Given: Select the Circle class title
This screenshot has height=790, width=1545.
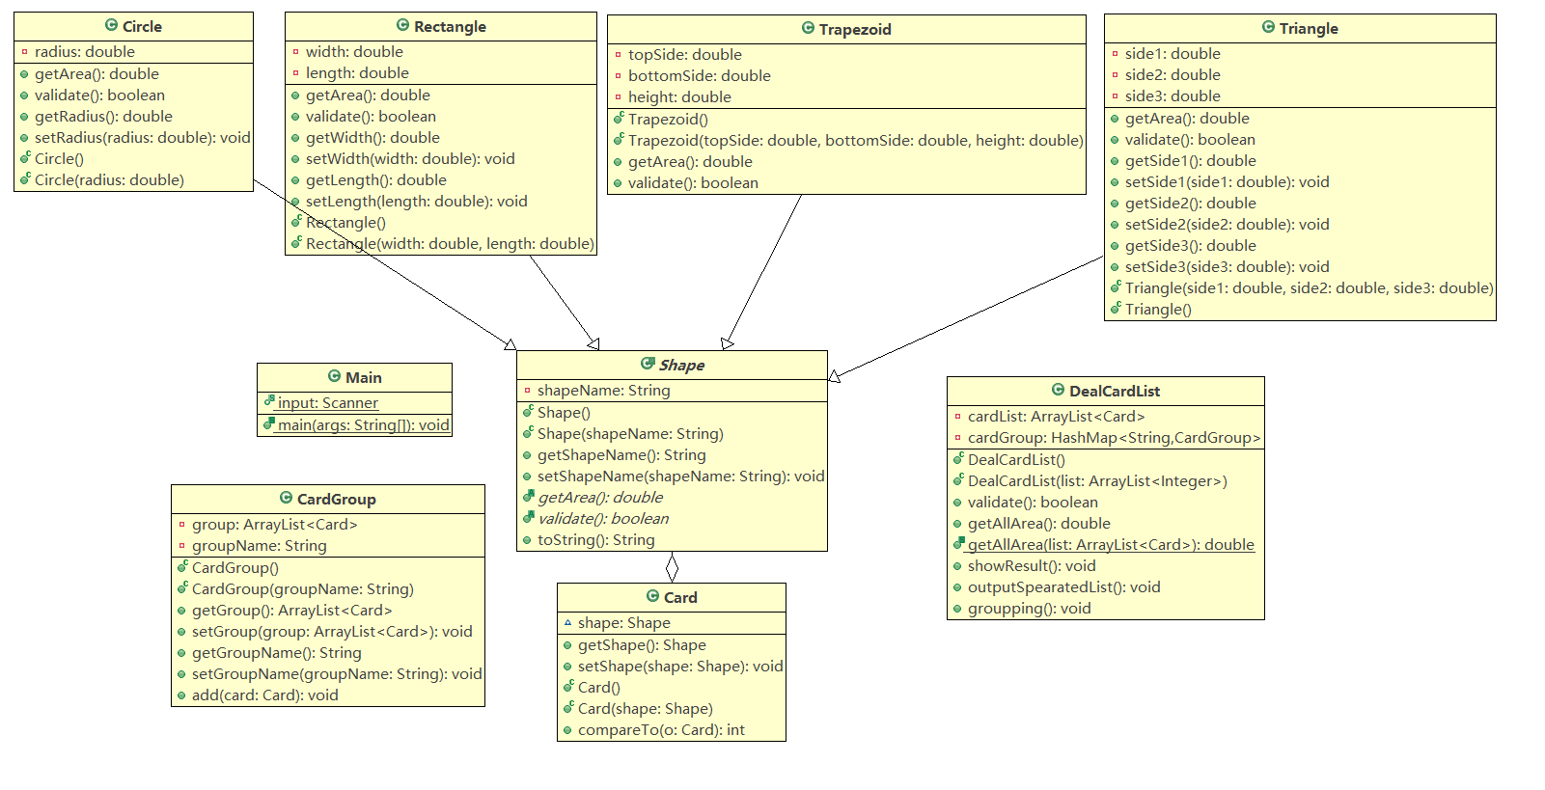Looking at the screenshot, I should pos(142,26).
